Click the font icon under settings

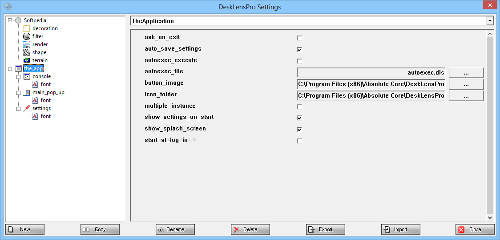pyautogui.click(x=35, y=116)
